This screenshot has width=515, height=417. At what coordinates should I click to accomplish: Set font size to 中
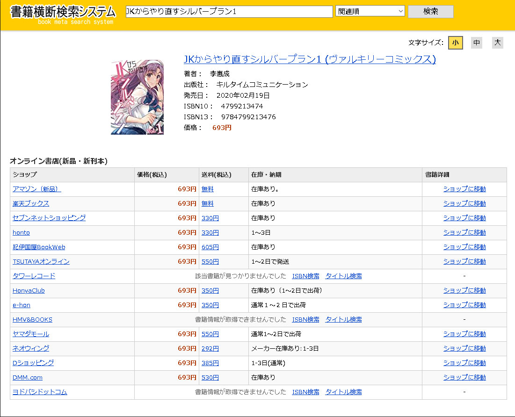477,43
